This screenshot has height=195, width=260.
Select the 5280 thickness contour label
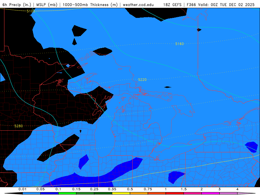click(x=19, y=126)
